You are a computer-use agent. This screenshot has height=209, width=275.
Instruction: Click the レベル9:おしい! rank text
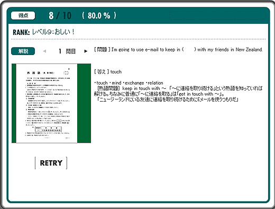pos(53,32)
